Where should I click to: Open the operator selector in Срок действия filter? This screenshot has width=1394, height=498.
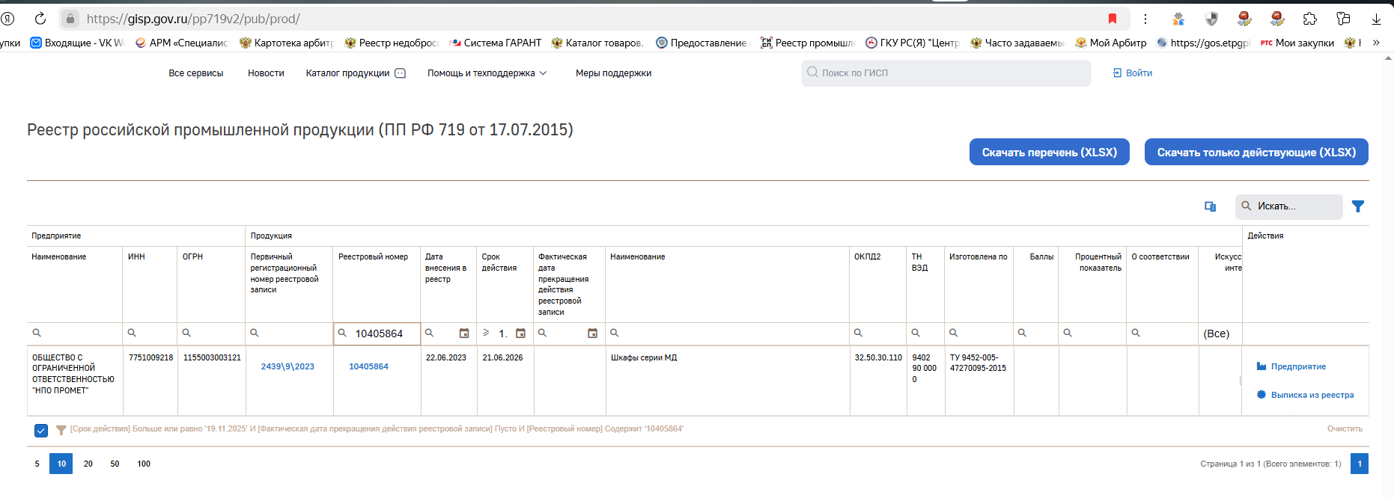[x=487, y=333]
